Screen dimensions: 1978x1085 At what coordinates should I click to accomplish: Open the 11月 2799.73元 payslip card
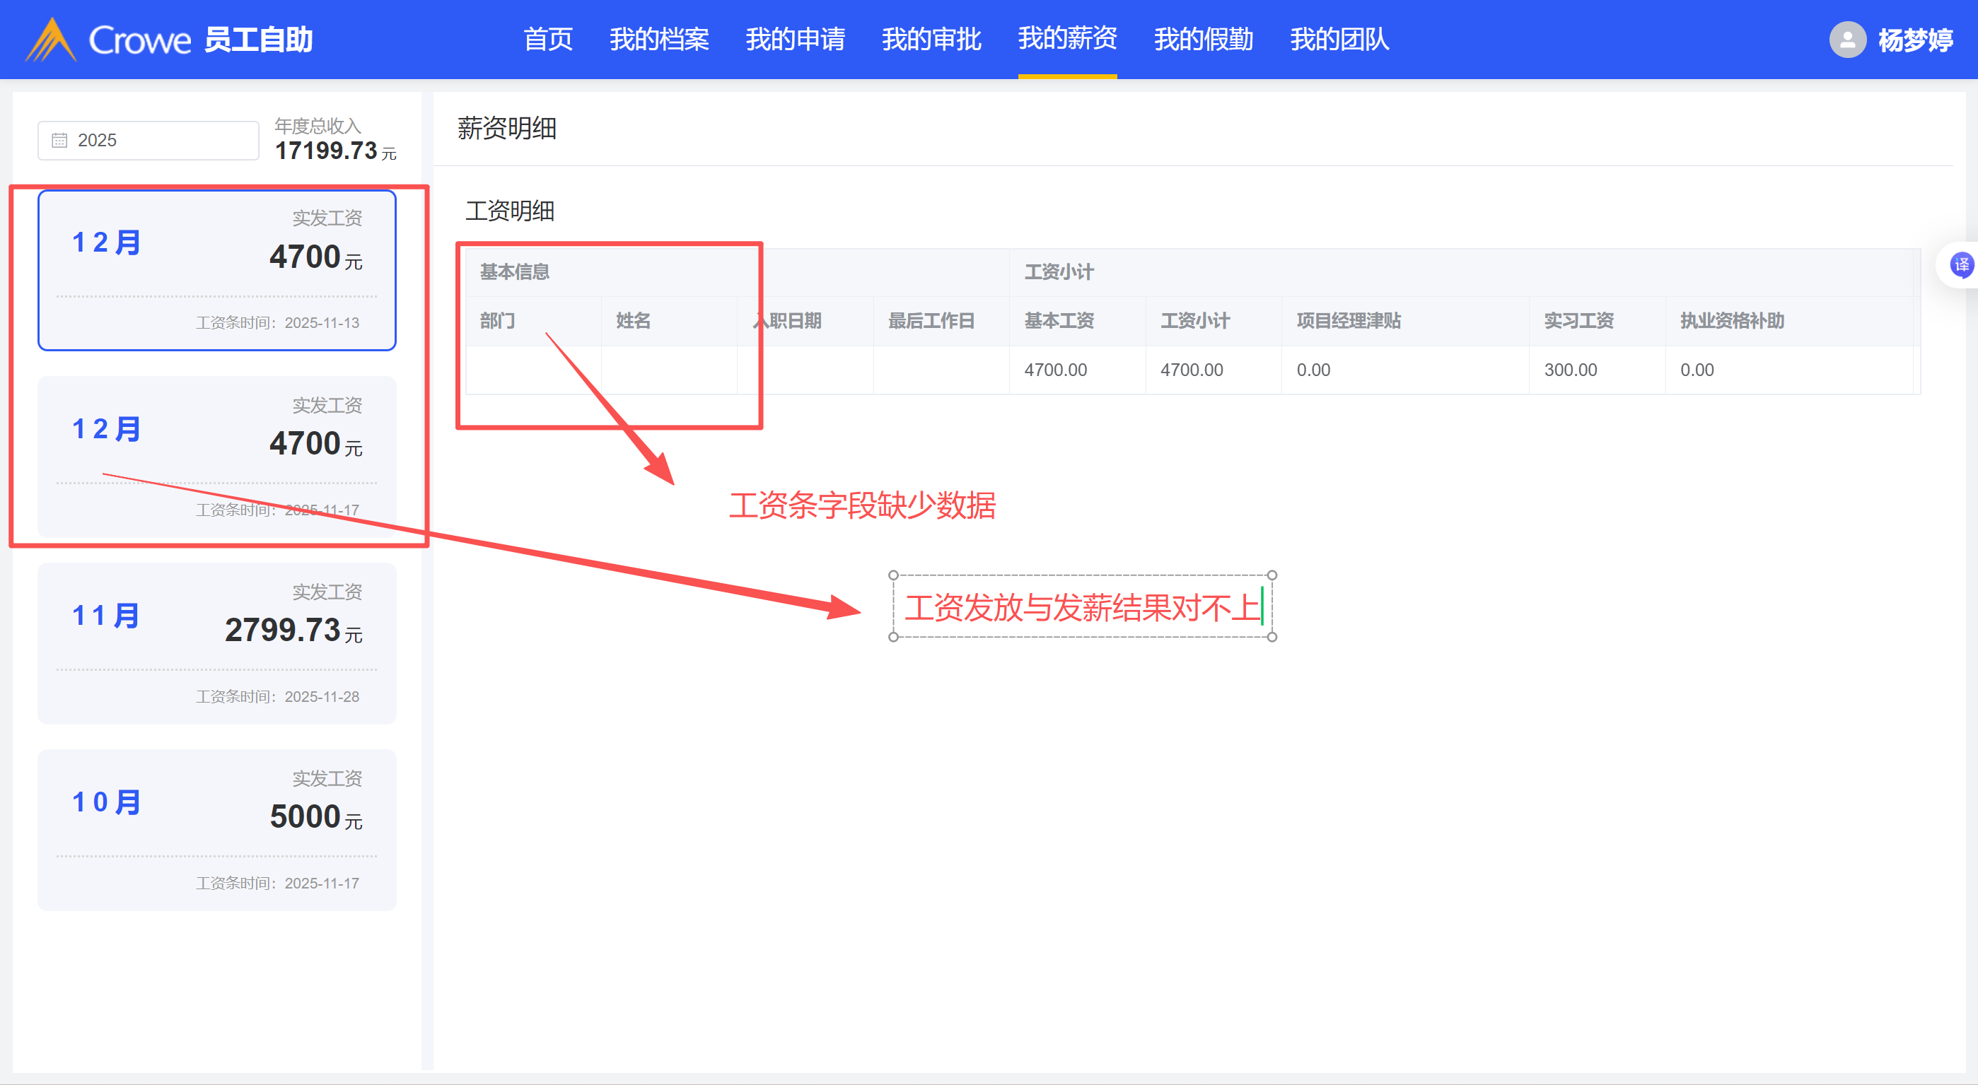[x=216, y=643]
